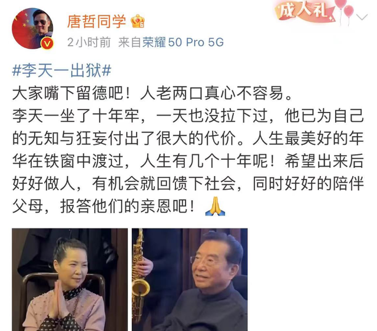Click the line starting 大家嘴下留德吧

click(x=152, y=93)
